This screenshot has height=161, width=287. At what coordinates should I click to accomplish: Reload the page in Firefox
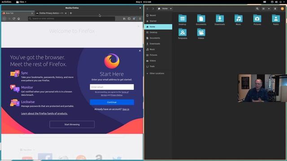pos(14,19)
